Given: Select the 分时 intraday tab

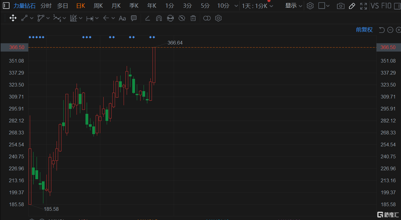Looking at the screenshot, I should [46, 6].
